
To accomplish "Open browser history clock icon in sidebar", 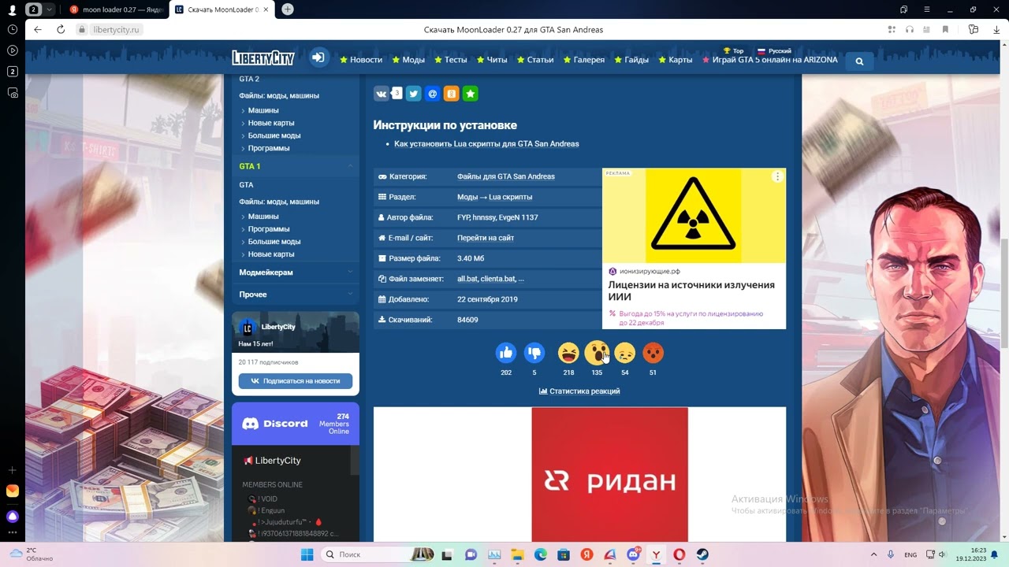I will [x=13, y=29].
